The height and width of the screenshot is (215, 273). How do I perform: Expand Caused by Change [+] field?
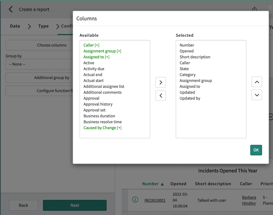click(x=102, y=128)
